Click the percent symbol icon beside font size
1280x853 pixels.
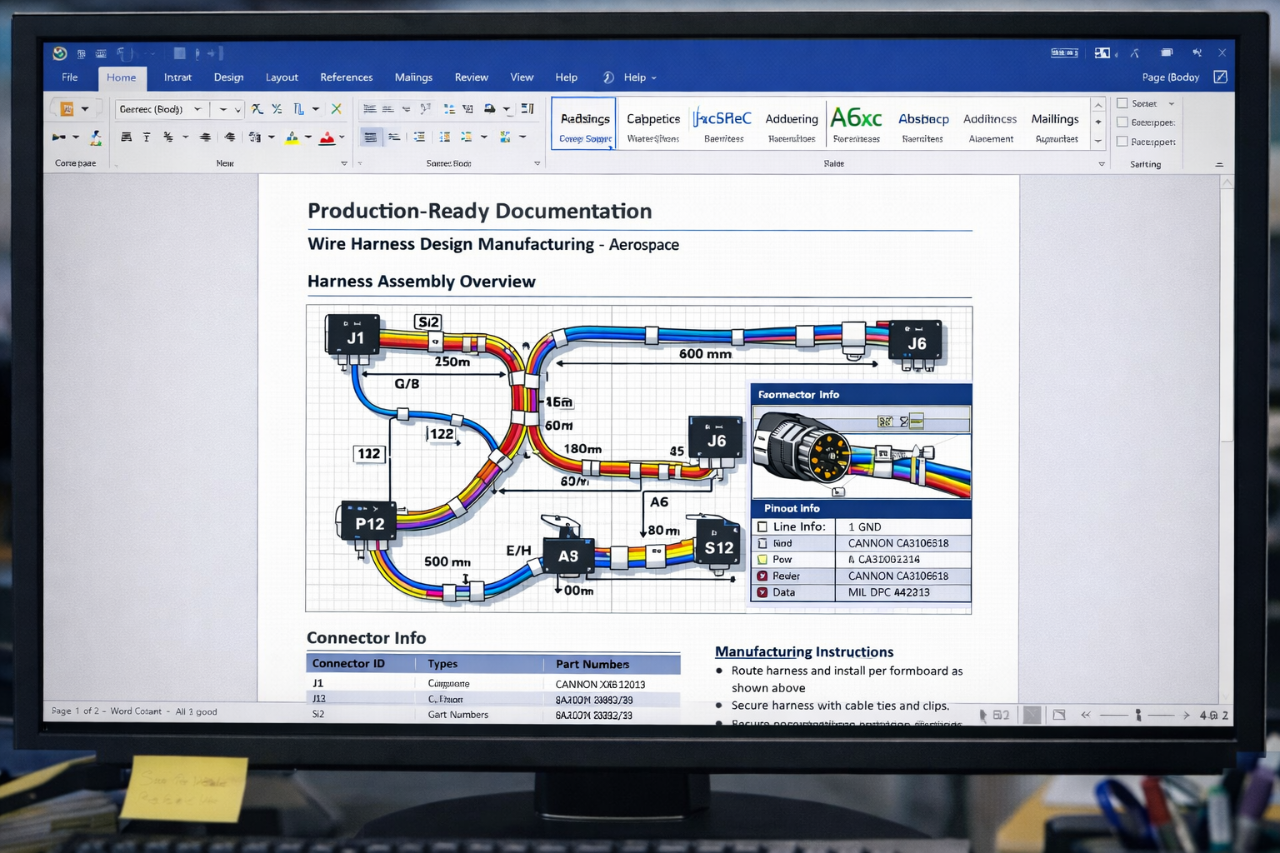pos(277,109)
